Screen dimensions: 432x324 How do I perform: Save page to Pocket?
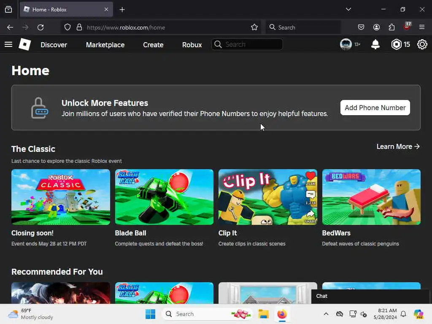point(361,27)
